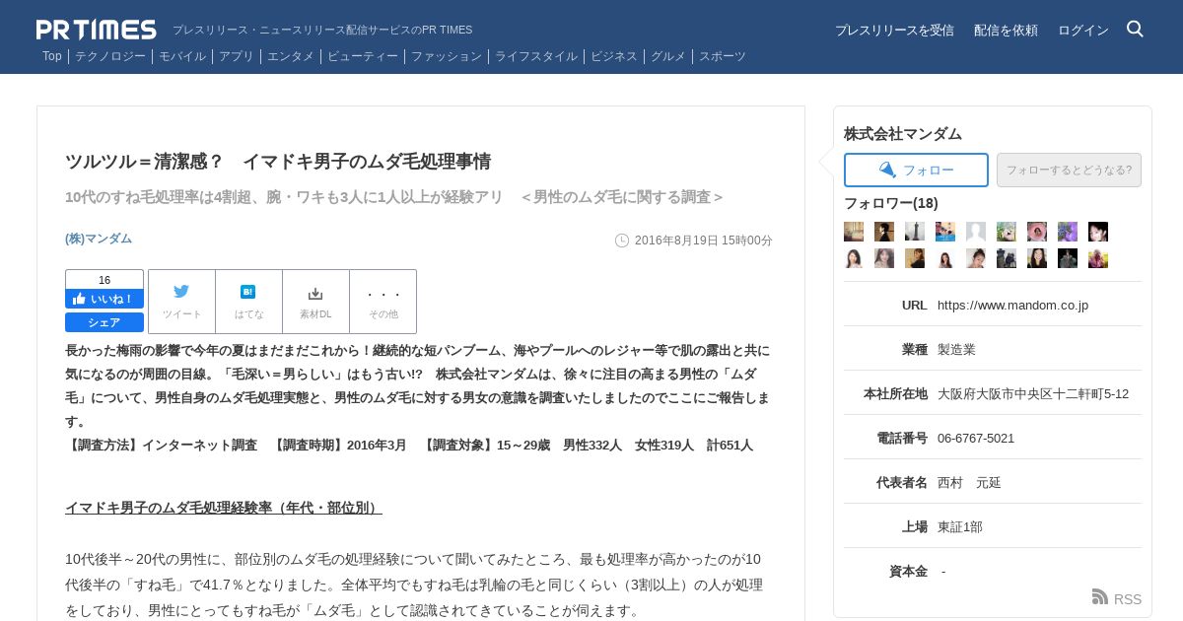Click the 株式会社マンダム sidebar heading
1183x621 pixels.
(x=903, y=134)
